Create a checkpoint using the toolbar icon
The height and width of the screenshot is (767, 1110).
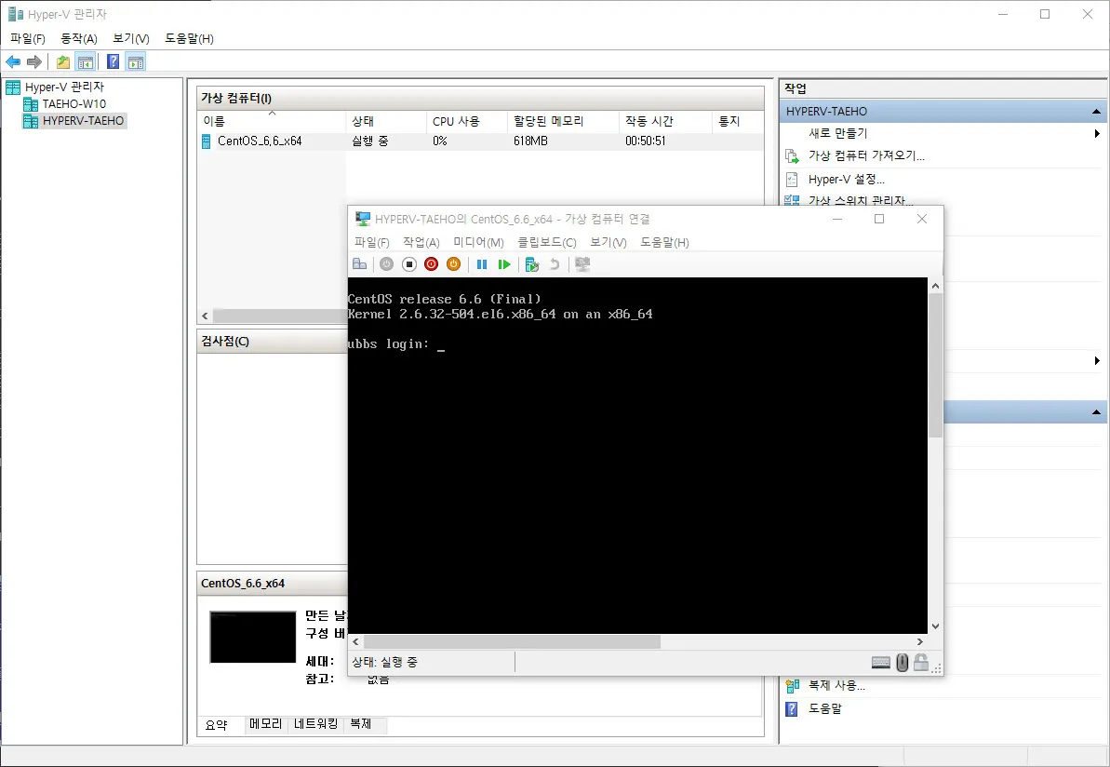point(532,264)
